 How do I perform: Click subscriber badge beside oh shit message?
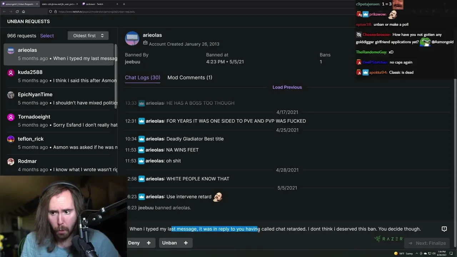coord(141,161)
